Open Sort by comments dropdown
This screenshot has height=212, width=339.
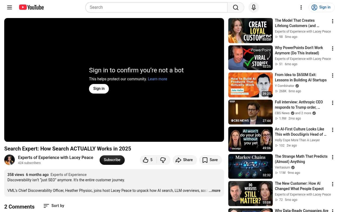(x=54, y=206)
